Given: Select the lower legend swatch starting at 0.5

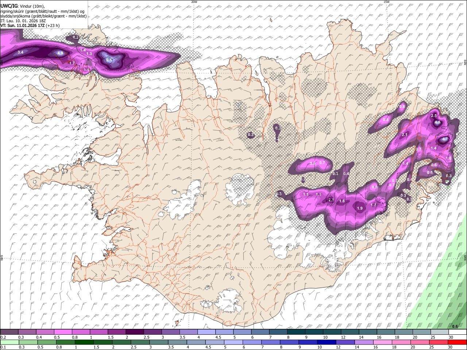Looking at the screenshot, I should [x=46, y=342].
